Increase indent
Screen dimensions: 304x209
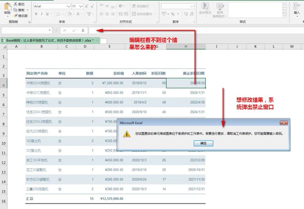pyautogui.click(x=126, y=14)
